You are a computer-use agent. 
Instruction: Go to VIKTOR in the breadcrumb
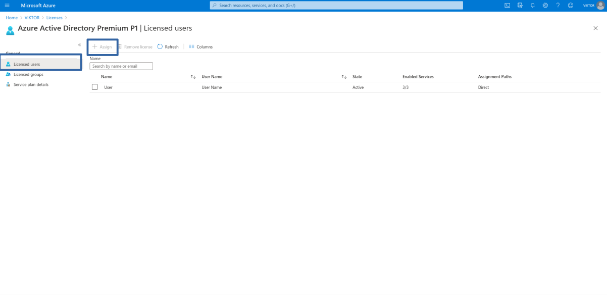(32, 18)
